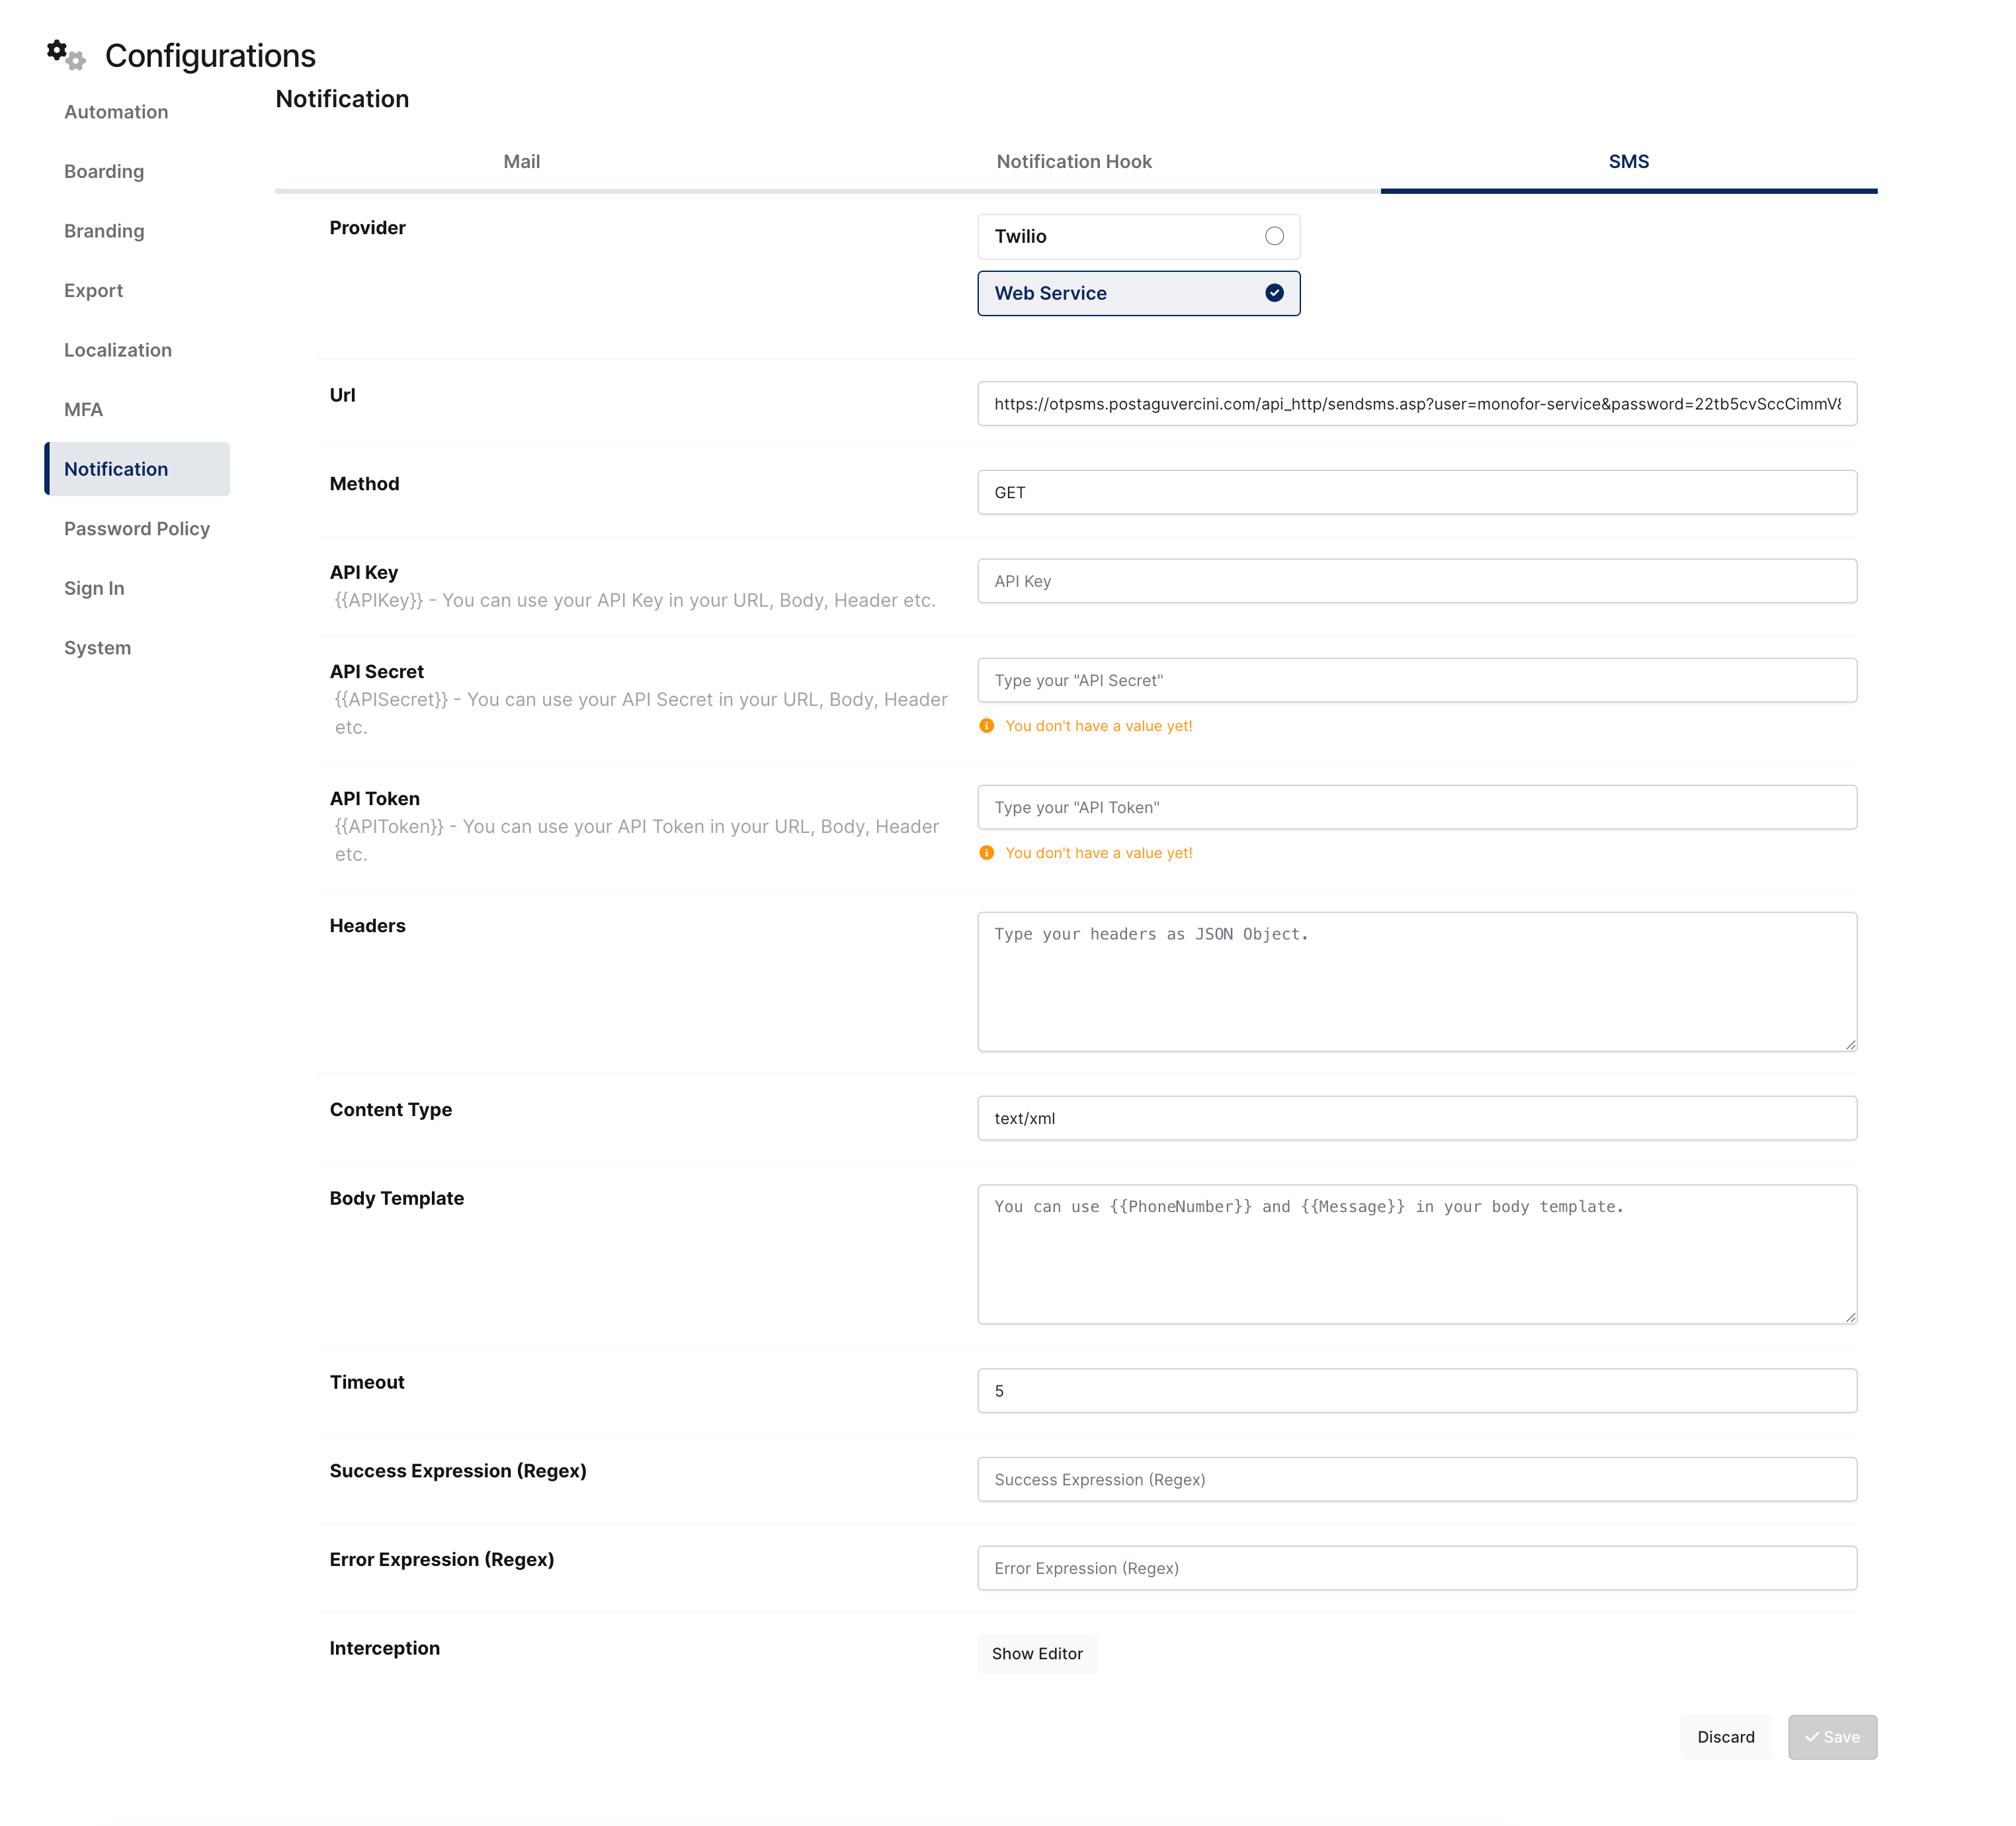Click inside the Body Template textarea

click(1417, 1254)
